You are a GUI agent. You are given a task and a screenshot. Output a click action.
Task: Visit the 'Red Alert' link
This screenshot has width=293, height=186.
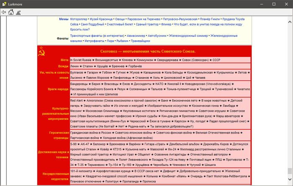[x=76, y=101]
